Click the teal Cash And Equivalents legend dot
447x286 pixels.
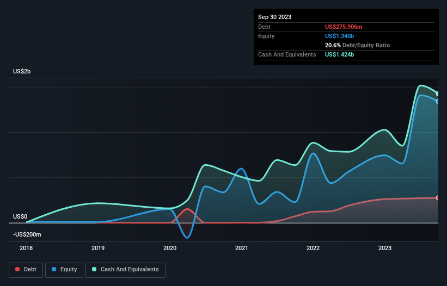pos(94,269)
